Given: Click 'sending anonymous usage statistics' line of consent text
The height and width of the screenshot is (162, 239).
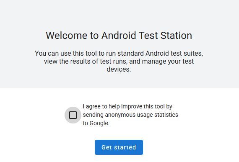Looking at the screenshot, I should pyautogui.click(x=130, y=115).
